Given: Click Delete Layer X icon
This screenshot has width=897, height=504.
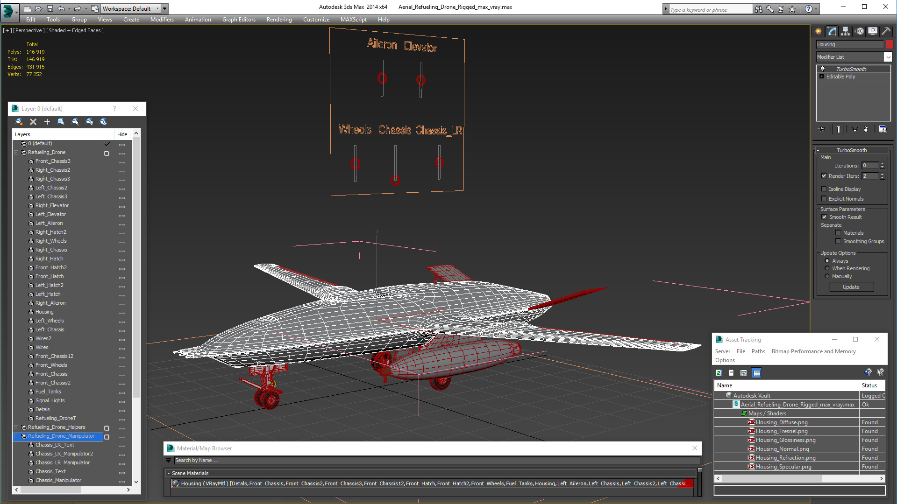Looking at the screenshot, I should 33,122.
